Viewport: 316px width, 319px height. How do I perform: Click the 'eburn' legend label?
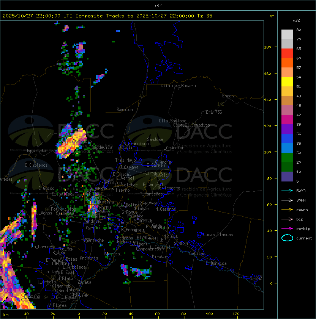point(302,210)
